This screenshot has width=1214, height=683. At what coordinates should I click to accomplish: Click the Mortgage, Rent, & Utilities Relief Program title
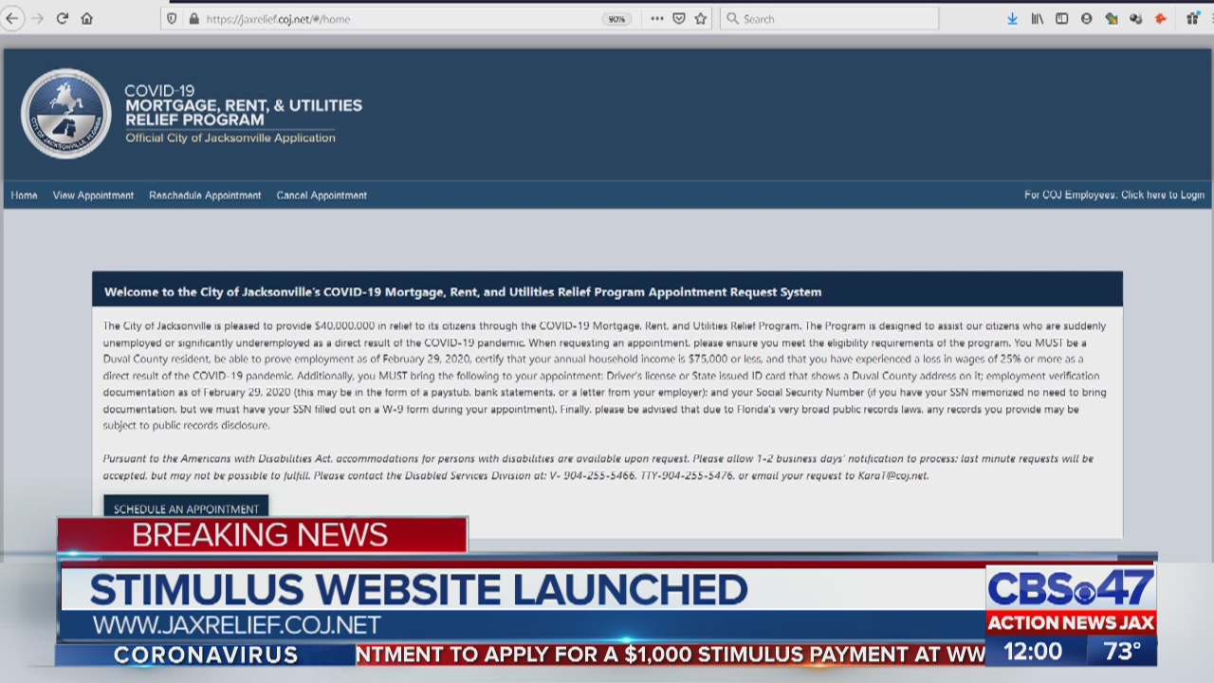pyautogui.click(x=243, y=113)
